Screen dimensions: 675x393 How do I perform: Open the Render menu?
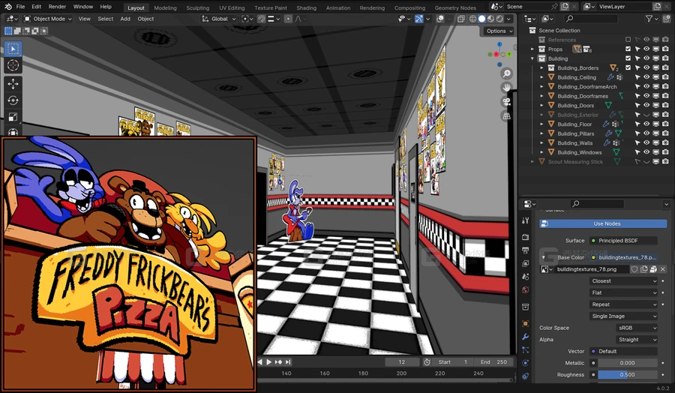click(x=57, y=7)
